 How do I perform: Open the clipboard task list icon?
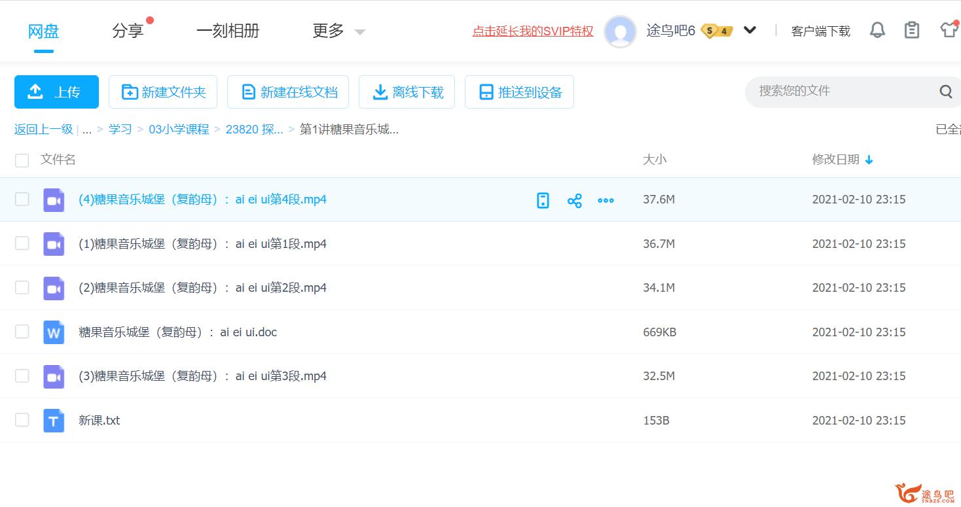click(x=912, y=30)
